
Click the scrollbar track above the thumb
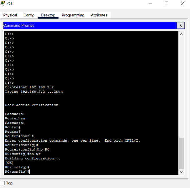181,87
